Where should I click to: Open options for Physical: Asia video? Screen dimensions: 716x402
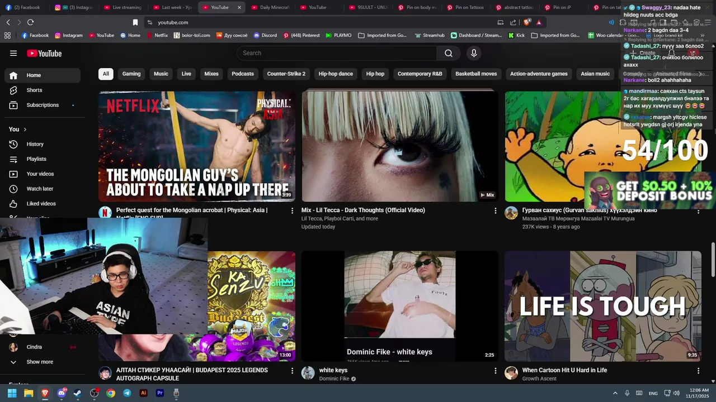click(x=292, y=210)
